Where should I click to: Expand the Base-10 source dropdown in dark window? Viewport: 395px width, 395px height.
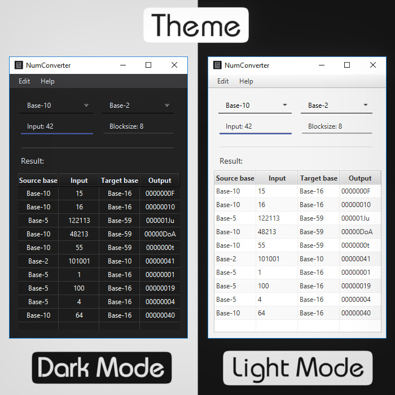click(x=56, y=106)
